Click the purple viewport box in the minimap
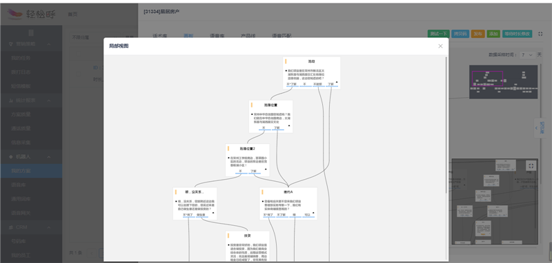Screen dimensions: 552x263 487,78
